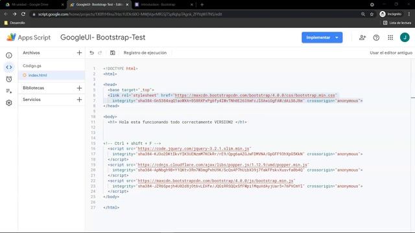Undo the last edit
This screenshot has width=415, height=233.
pyautogui.click(x=91, y=52)
